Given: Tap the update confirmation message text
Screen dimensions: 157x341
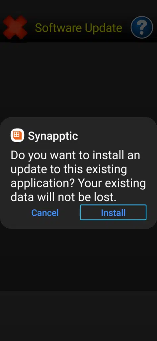Looking at the screenshot, I should click(x=78, y=176).
